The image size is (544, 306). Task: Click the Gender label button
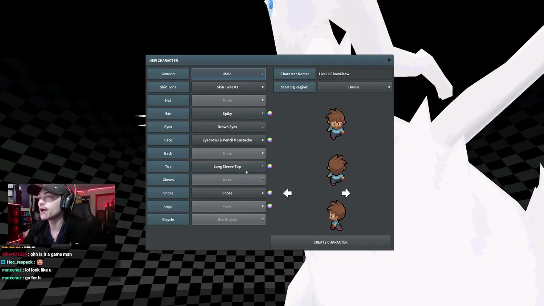168,74
